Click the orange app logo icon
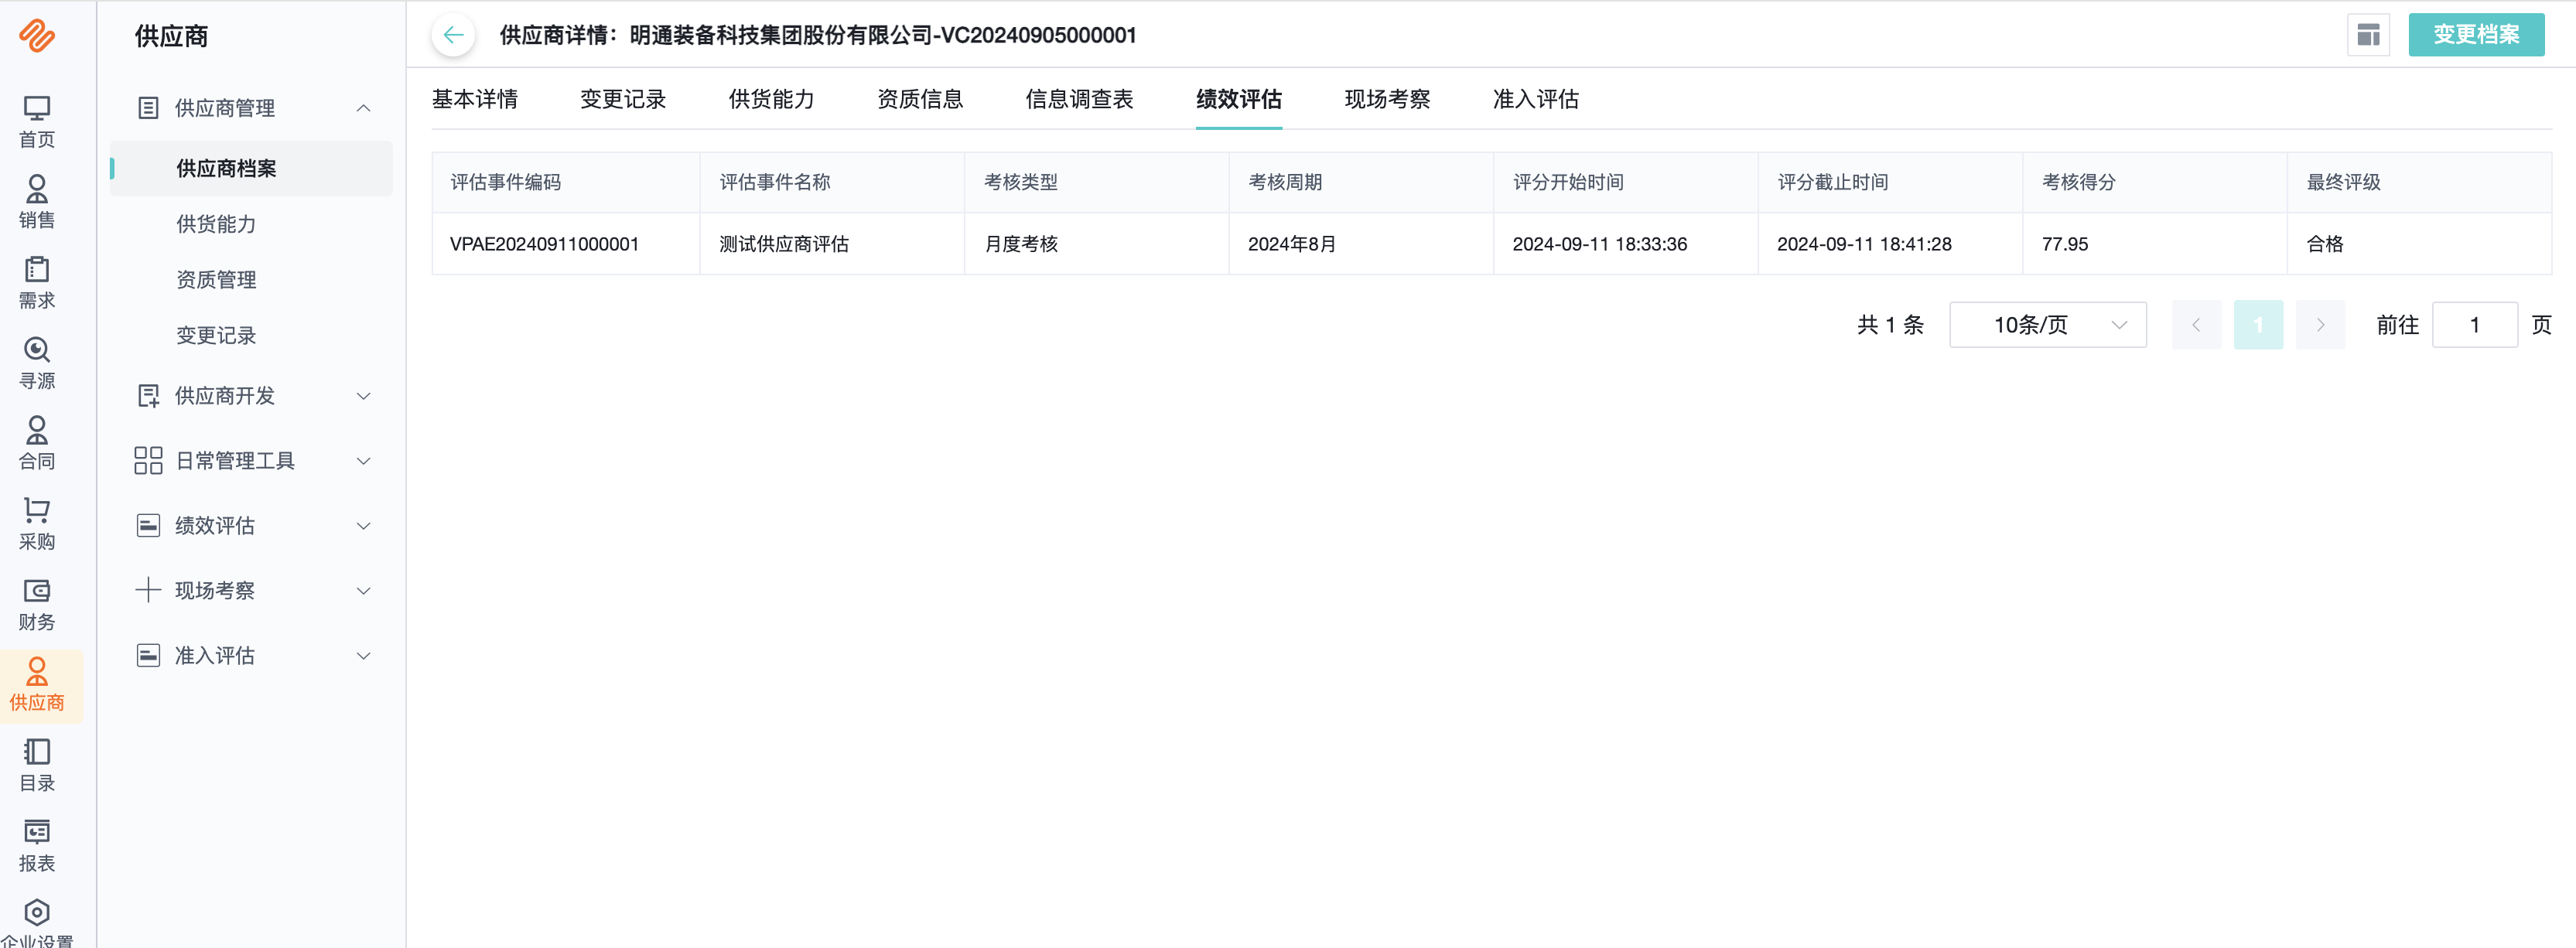This screenshot has width=2576, height=948. coord(37,36)
